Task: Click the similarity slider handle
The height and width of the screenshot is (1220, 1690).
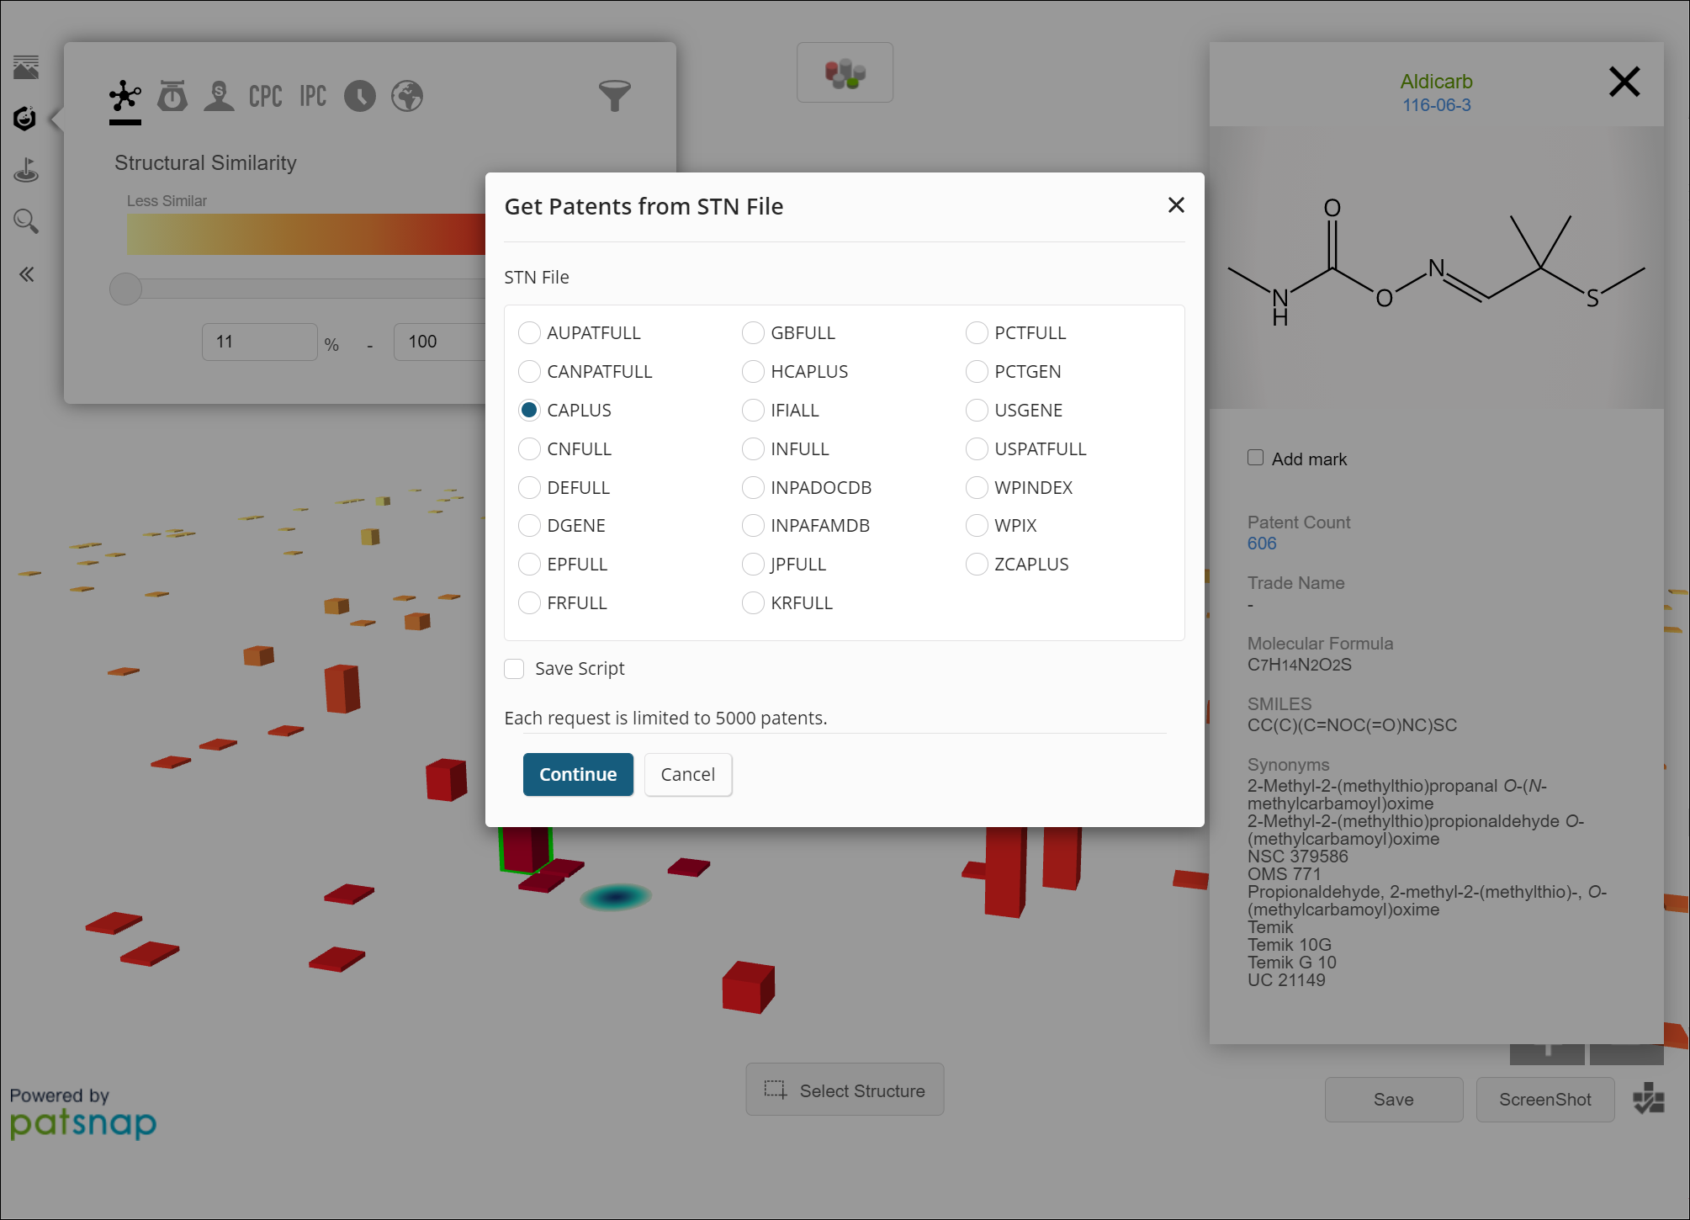Action: (126, 289)
